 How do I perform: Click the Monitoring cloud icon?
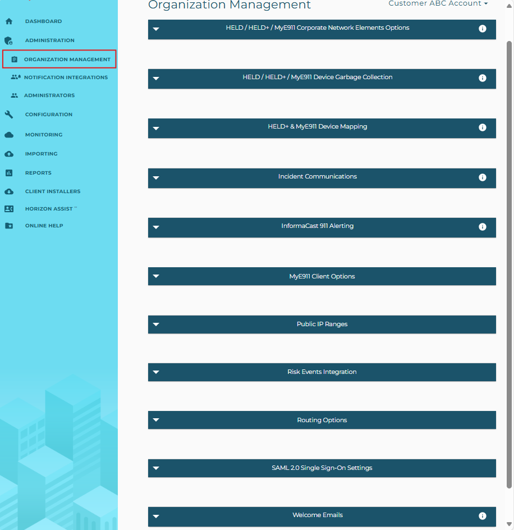tap(8, 135)
